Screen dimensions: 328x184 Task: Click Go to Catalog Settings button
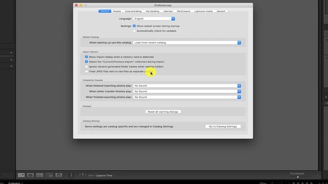click(223, 126)
